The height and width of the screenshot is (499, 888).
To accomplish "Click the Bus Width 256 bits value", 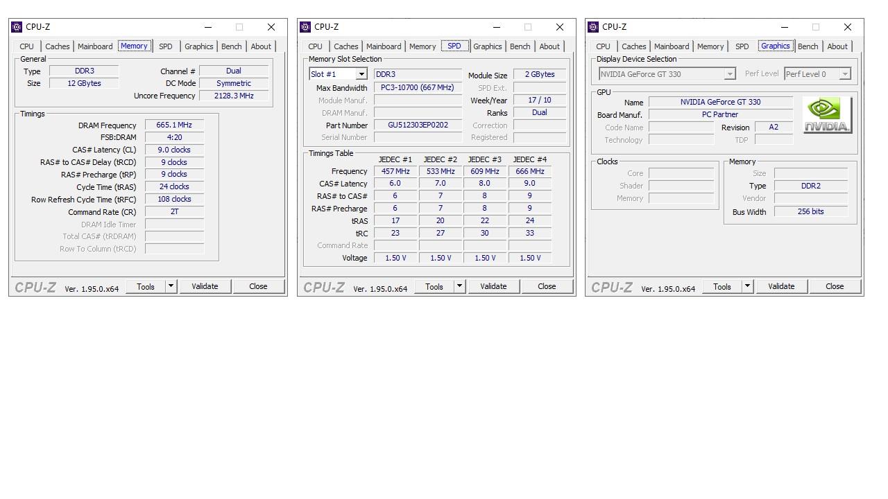I will click(x=811, y=212).
